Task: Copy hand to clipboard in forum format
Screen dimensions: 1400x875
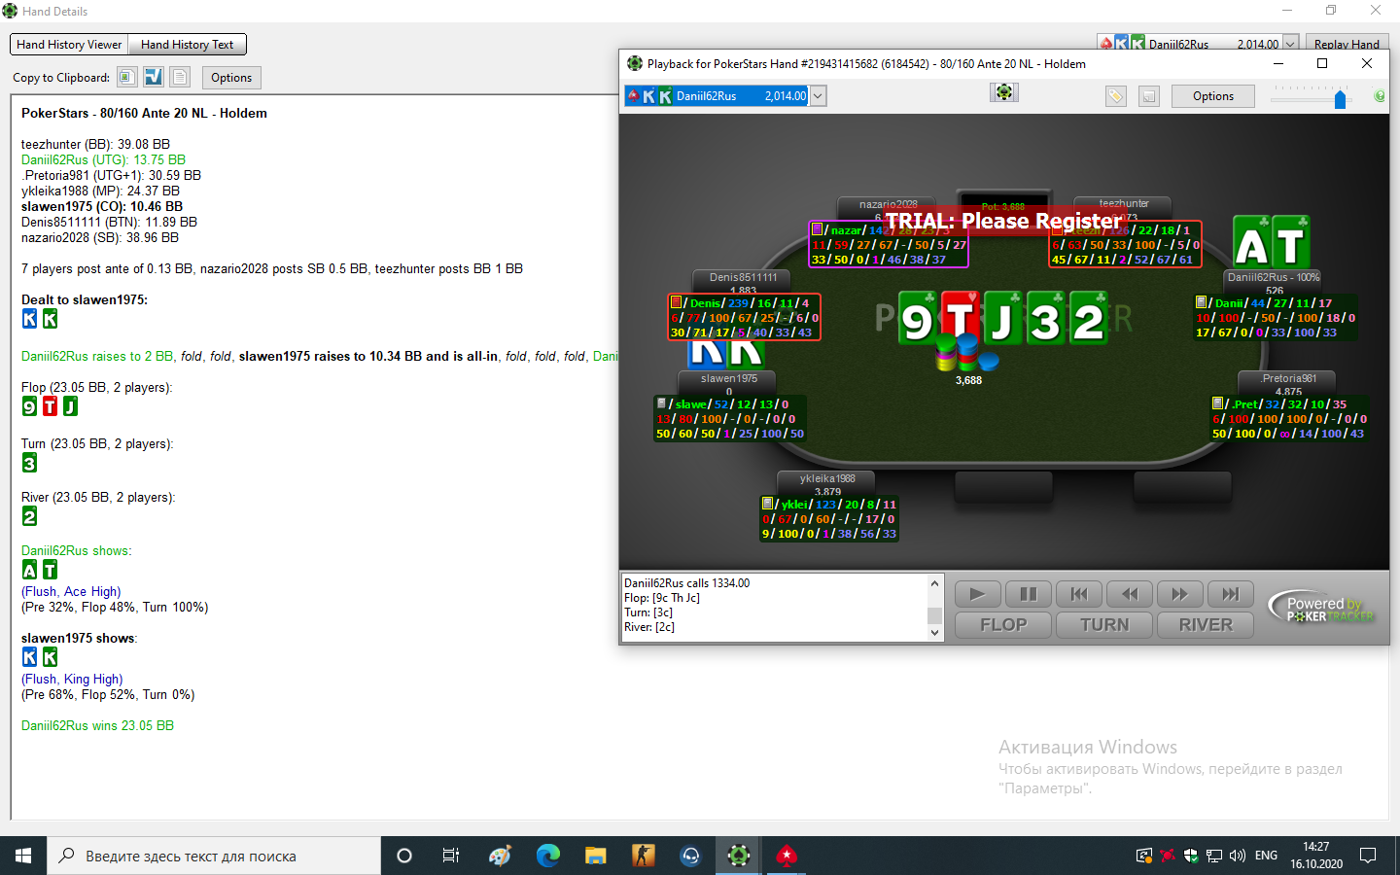Action: (154, 77)
